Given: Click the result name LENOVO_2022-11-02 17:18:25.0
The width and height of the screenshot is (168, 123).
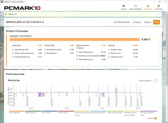Looking at the screenshot, I should click(x=24, y=22).
